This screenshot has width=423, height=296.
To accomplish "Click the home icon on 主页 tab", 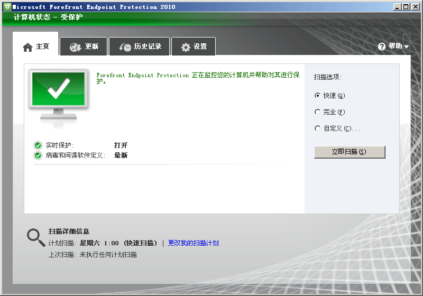I will click(x=28, y=47).
